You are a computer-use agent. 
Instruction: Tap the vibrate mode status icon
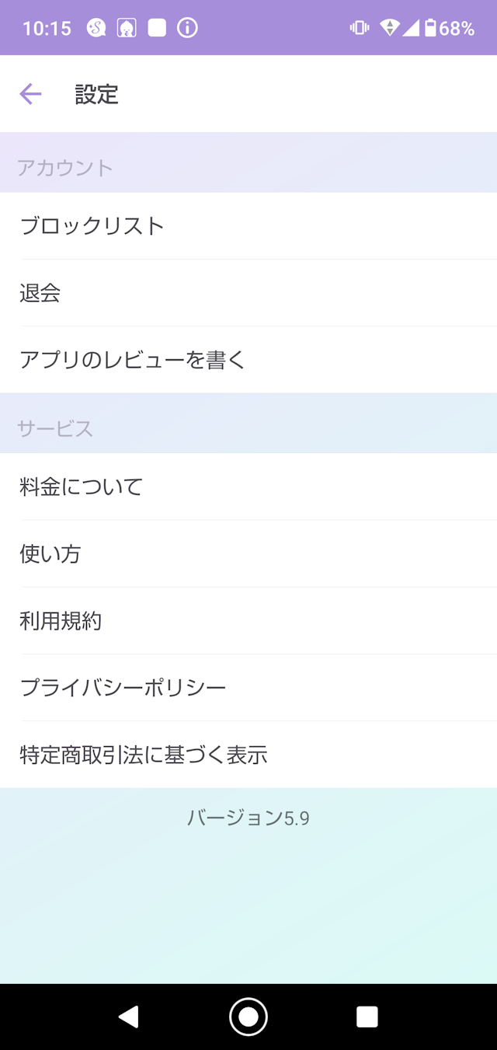tap(360, 29)
